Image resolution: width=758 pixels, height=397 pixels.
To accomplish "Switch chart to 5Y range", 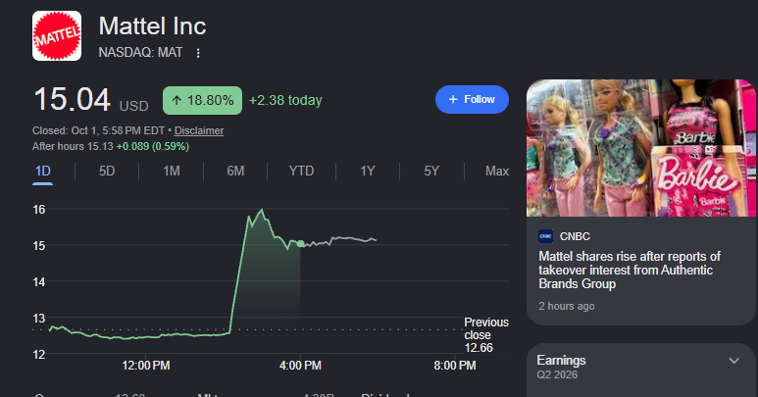I will [431, 171].
